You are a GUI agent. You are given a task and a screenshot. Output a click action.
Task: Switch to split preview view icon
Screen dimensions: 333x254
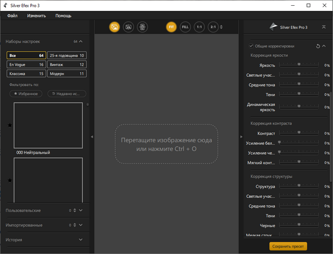(x=128, y=27)
